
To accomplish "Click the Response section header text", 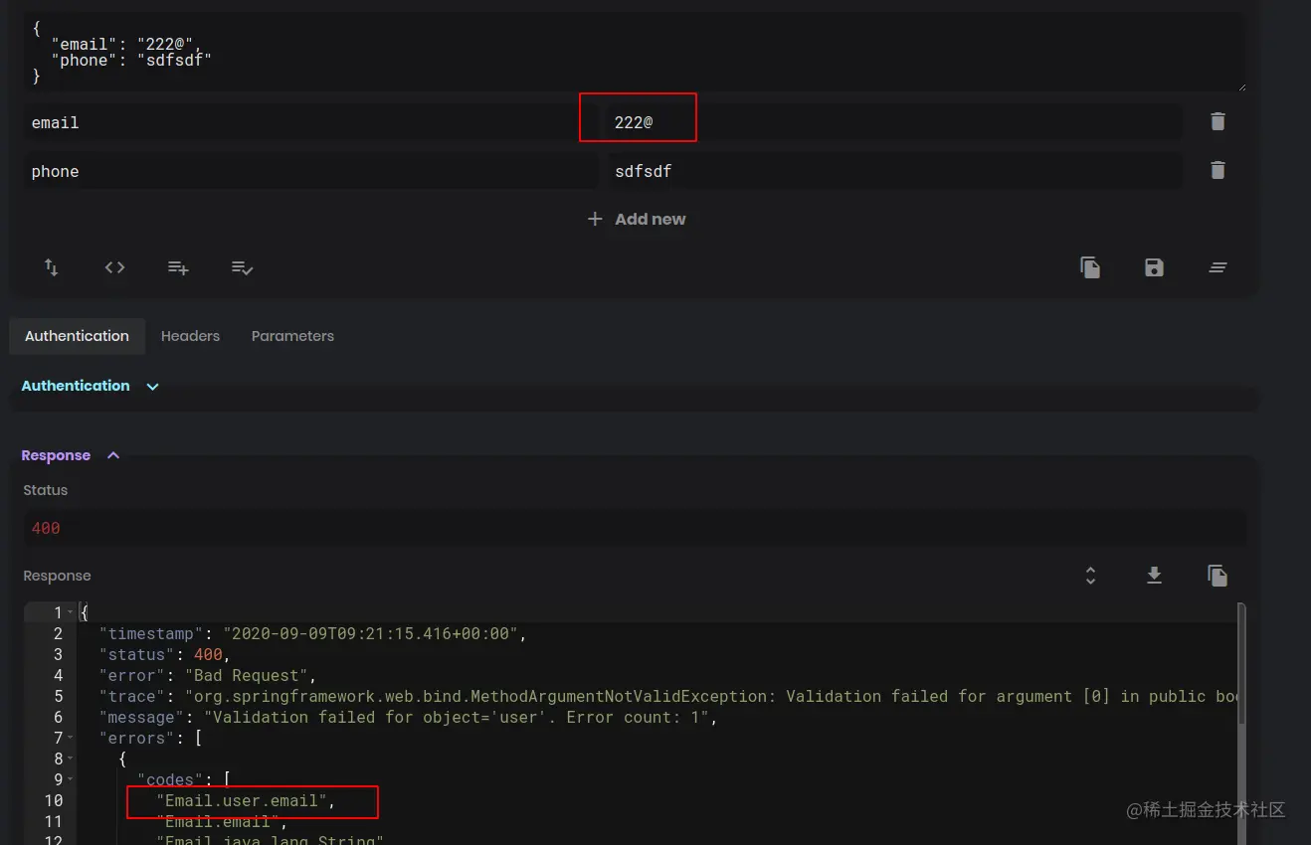I will (56, 455).
